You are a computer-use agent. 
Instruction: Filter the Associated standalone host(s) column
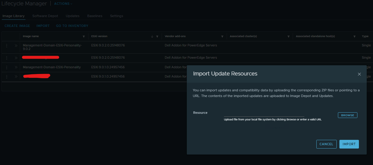(x=354, y=37)
